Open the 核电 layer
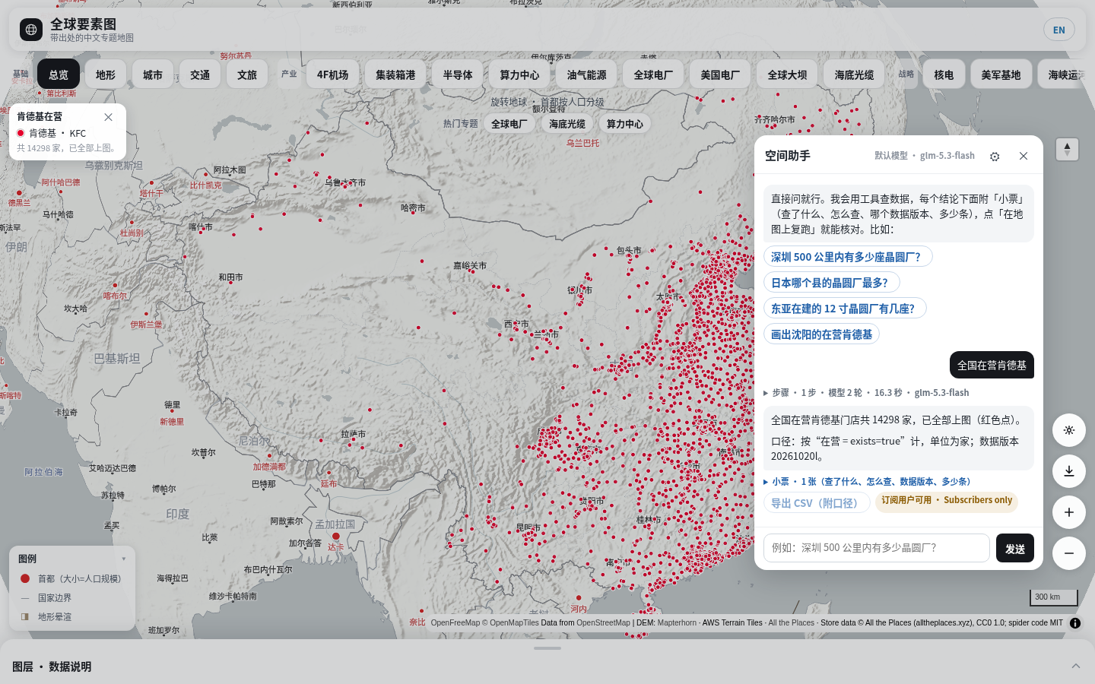1095x684 pixels. (x=944, y=74)
